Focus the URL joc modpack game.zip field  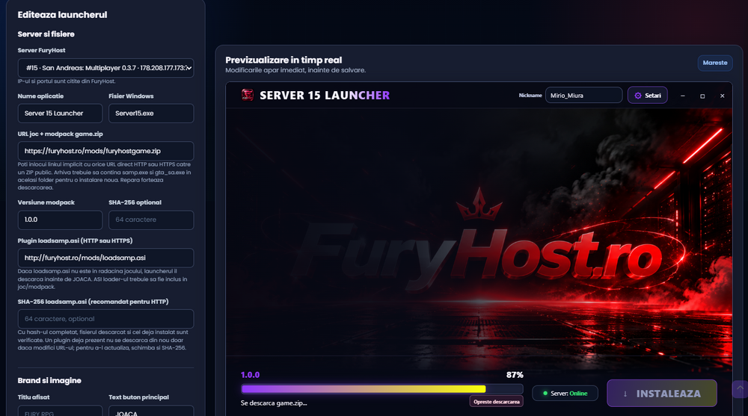pyautogui.click(x=106, y=151)
